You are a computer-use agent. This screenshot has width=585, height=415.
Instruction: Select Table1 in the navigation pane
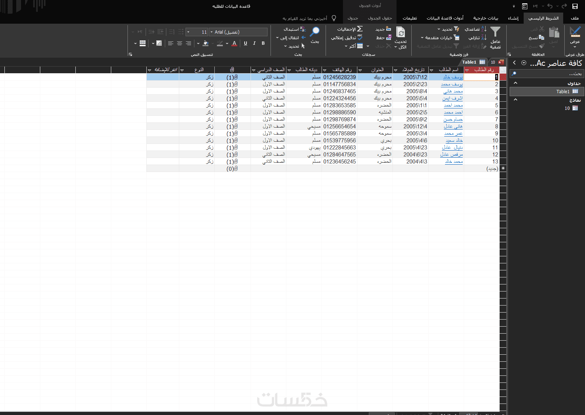(x=547, y=91)
